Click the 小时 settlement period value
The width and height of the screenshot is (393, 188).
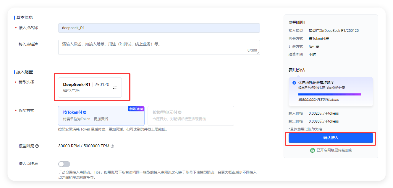312,55
